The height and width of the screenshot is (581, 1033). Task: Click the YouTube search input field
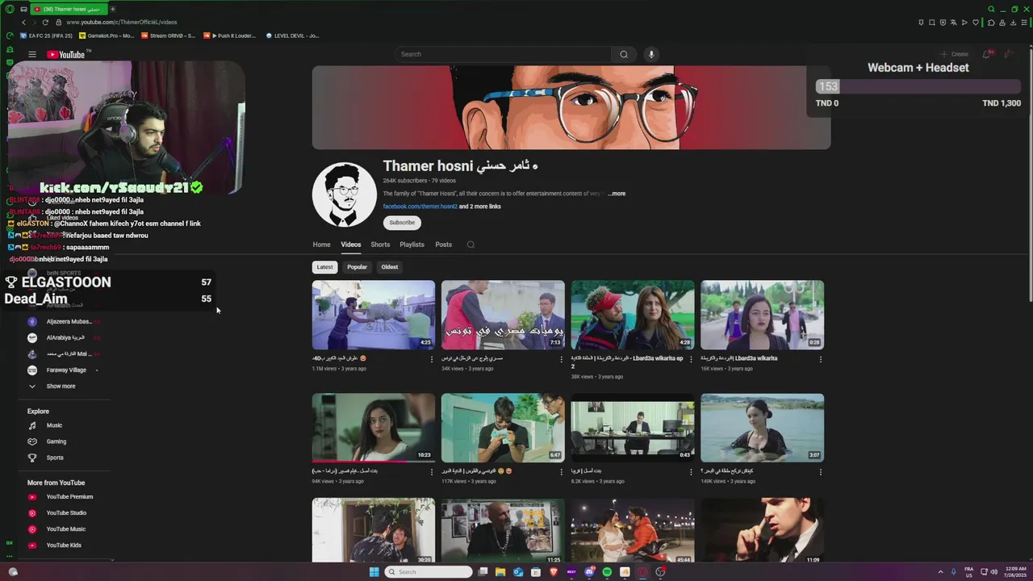pos(504,54)
